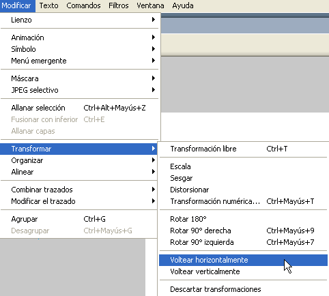Choose Agrupar from the menu
Screen dimensions: 329x296
[78, 219]
